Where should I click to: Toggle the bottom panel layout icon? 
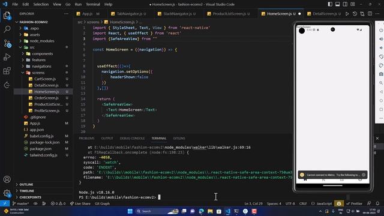tap(337, 4)
